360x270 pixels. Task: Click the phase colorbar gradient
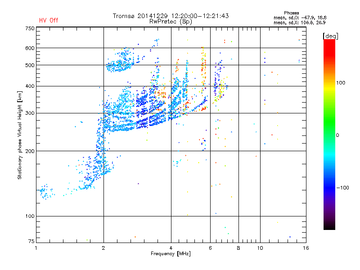pyautogui.click(x=329, y=135)
